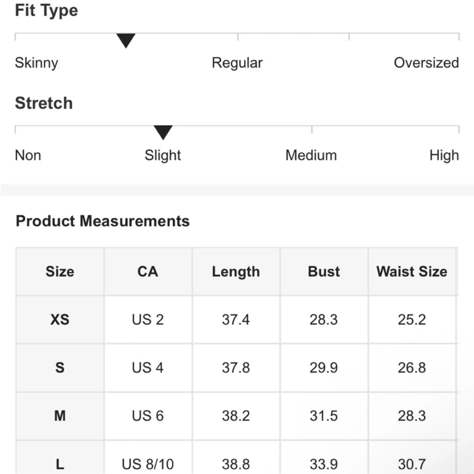Image resolution: width=474 pixels, height=474 pixels.
Task: Click the Oversized fit label
Action: (426, 63)
